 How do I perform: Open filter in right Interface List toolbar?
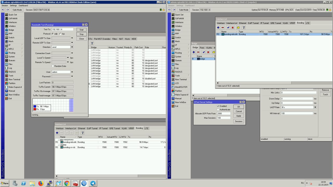(244, 28)
